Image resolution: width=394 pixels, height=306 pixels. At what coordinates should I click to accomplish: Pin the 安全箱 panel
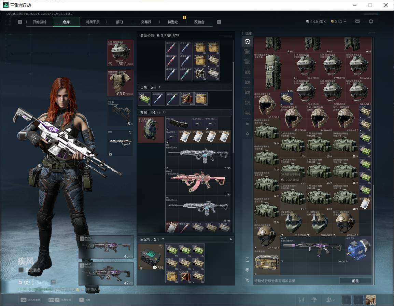tap(231, 239)
